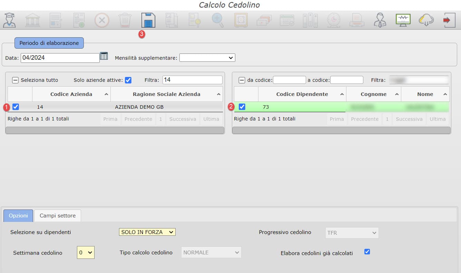
Task: Click Ultima in employees pager
Action: point(438,119)
